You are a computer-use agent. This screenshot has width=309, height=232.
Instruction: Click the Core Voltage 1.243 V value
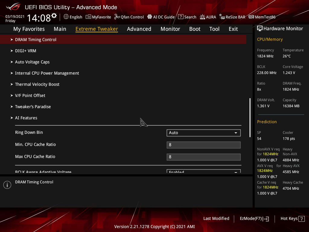point(289,73)
